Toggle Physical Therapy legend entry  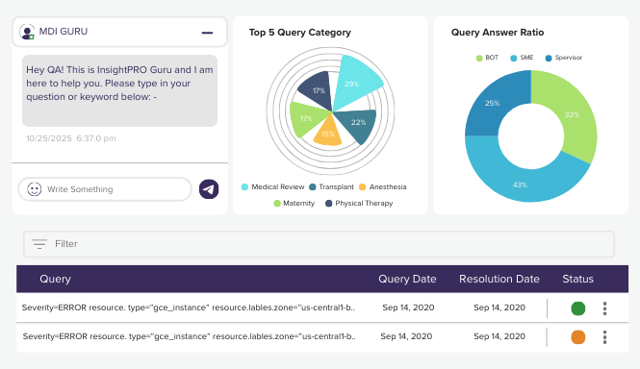359,203
